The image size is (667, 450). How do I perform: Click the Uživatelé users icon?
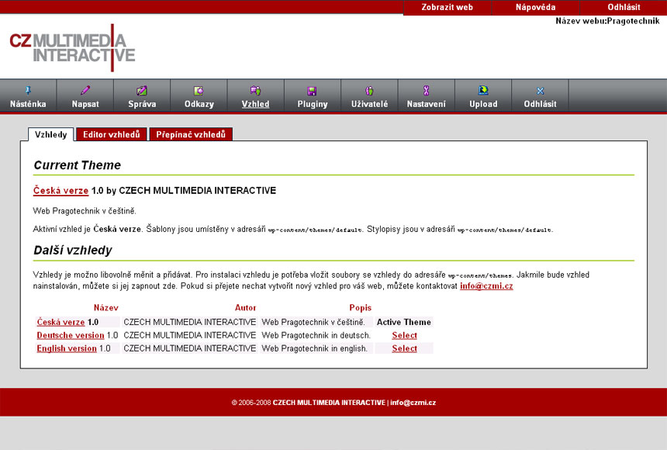pyautogui.click(x=369, y=90)
